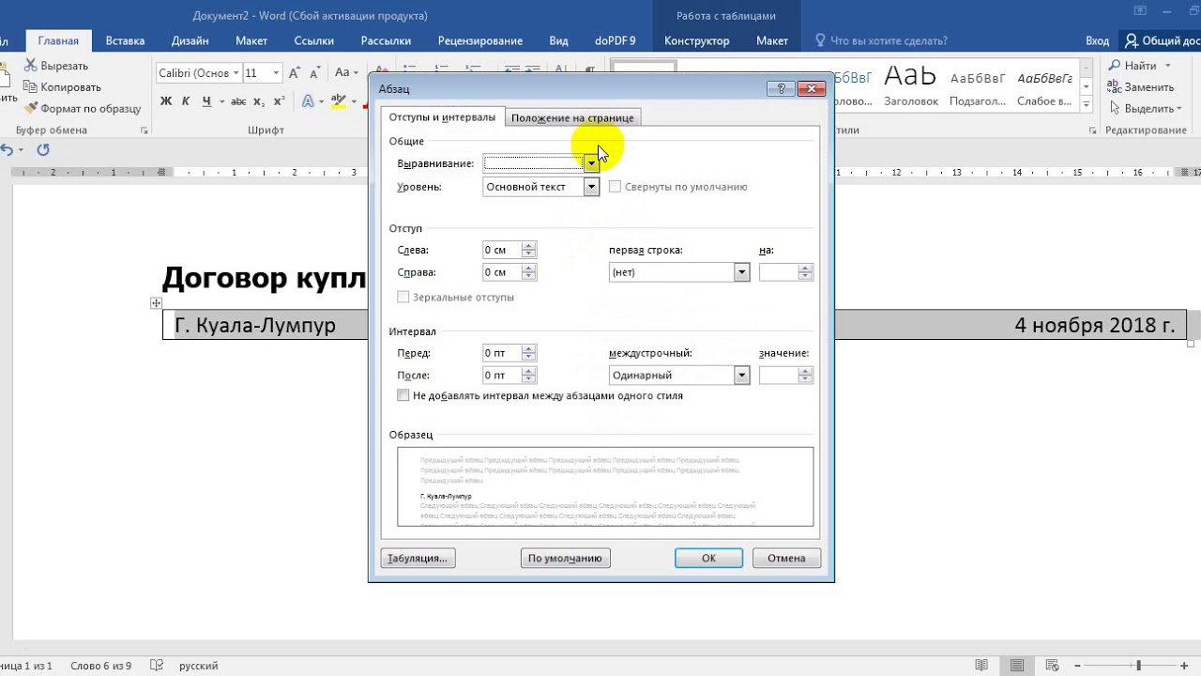
Task: Click Replace (Заменить) in the Editing group
Action: tap(1140, 87)
